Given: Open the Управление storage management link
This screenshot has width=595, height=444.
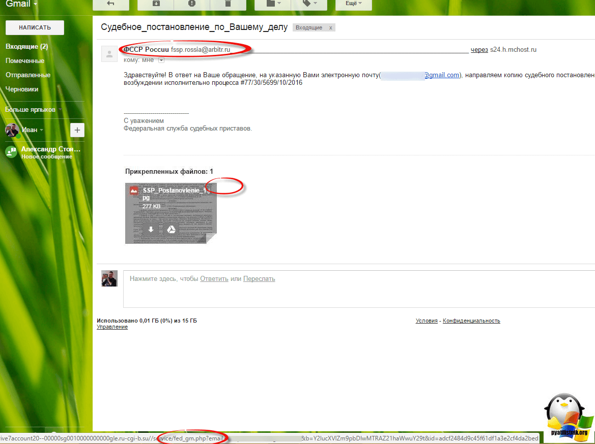Looking at the screenshot, I should [112, 327].
